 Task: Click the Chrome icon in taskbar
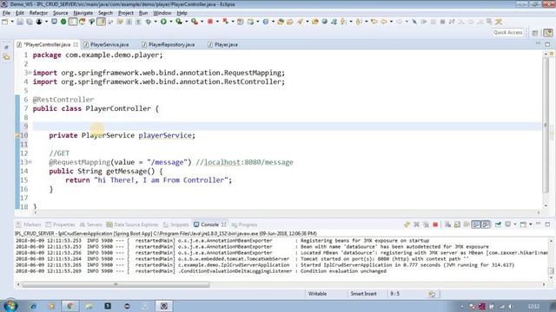(70, 306)
